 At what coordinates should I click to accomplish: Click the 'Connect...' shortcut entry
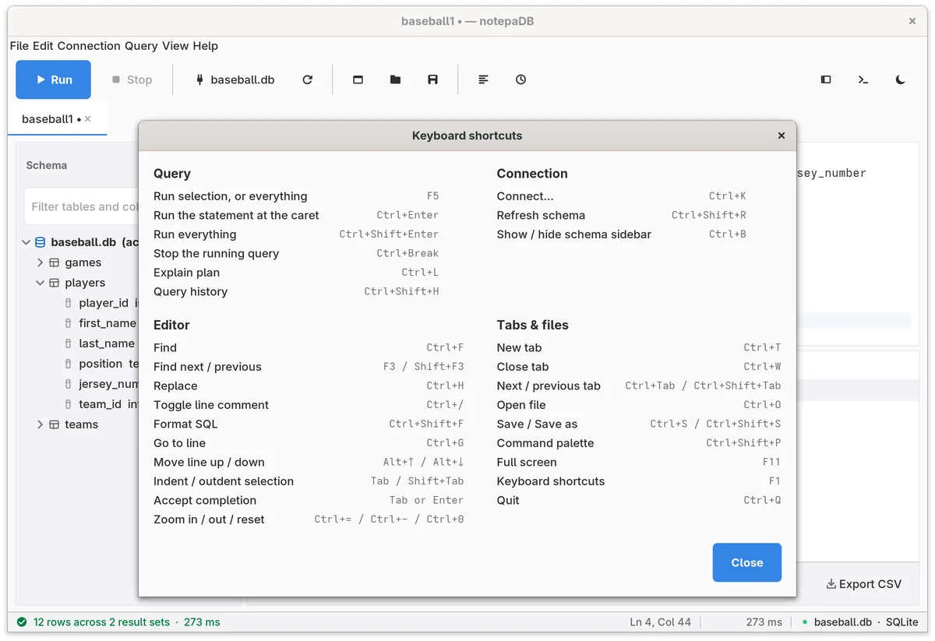[x=622, y=196]
